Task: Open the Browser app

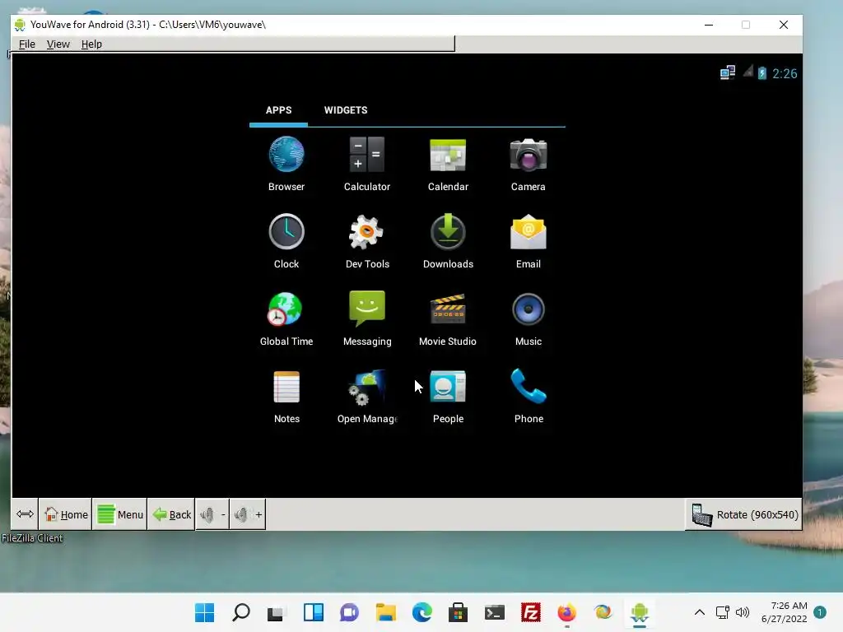Action: pos(286,164)
